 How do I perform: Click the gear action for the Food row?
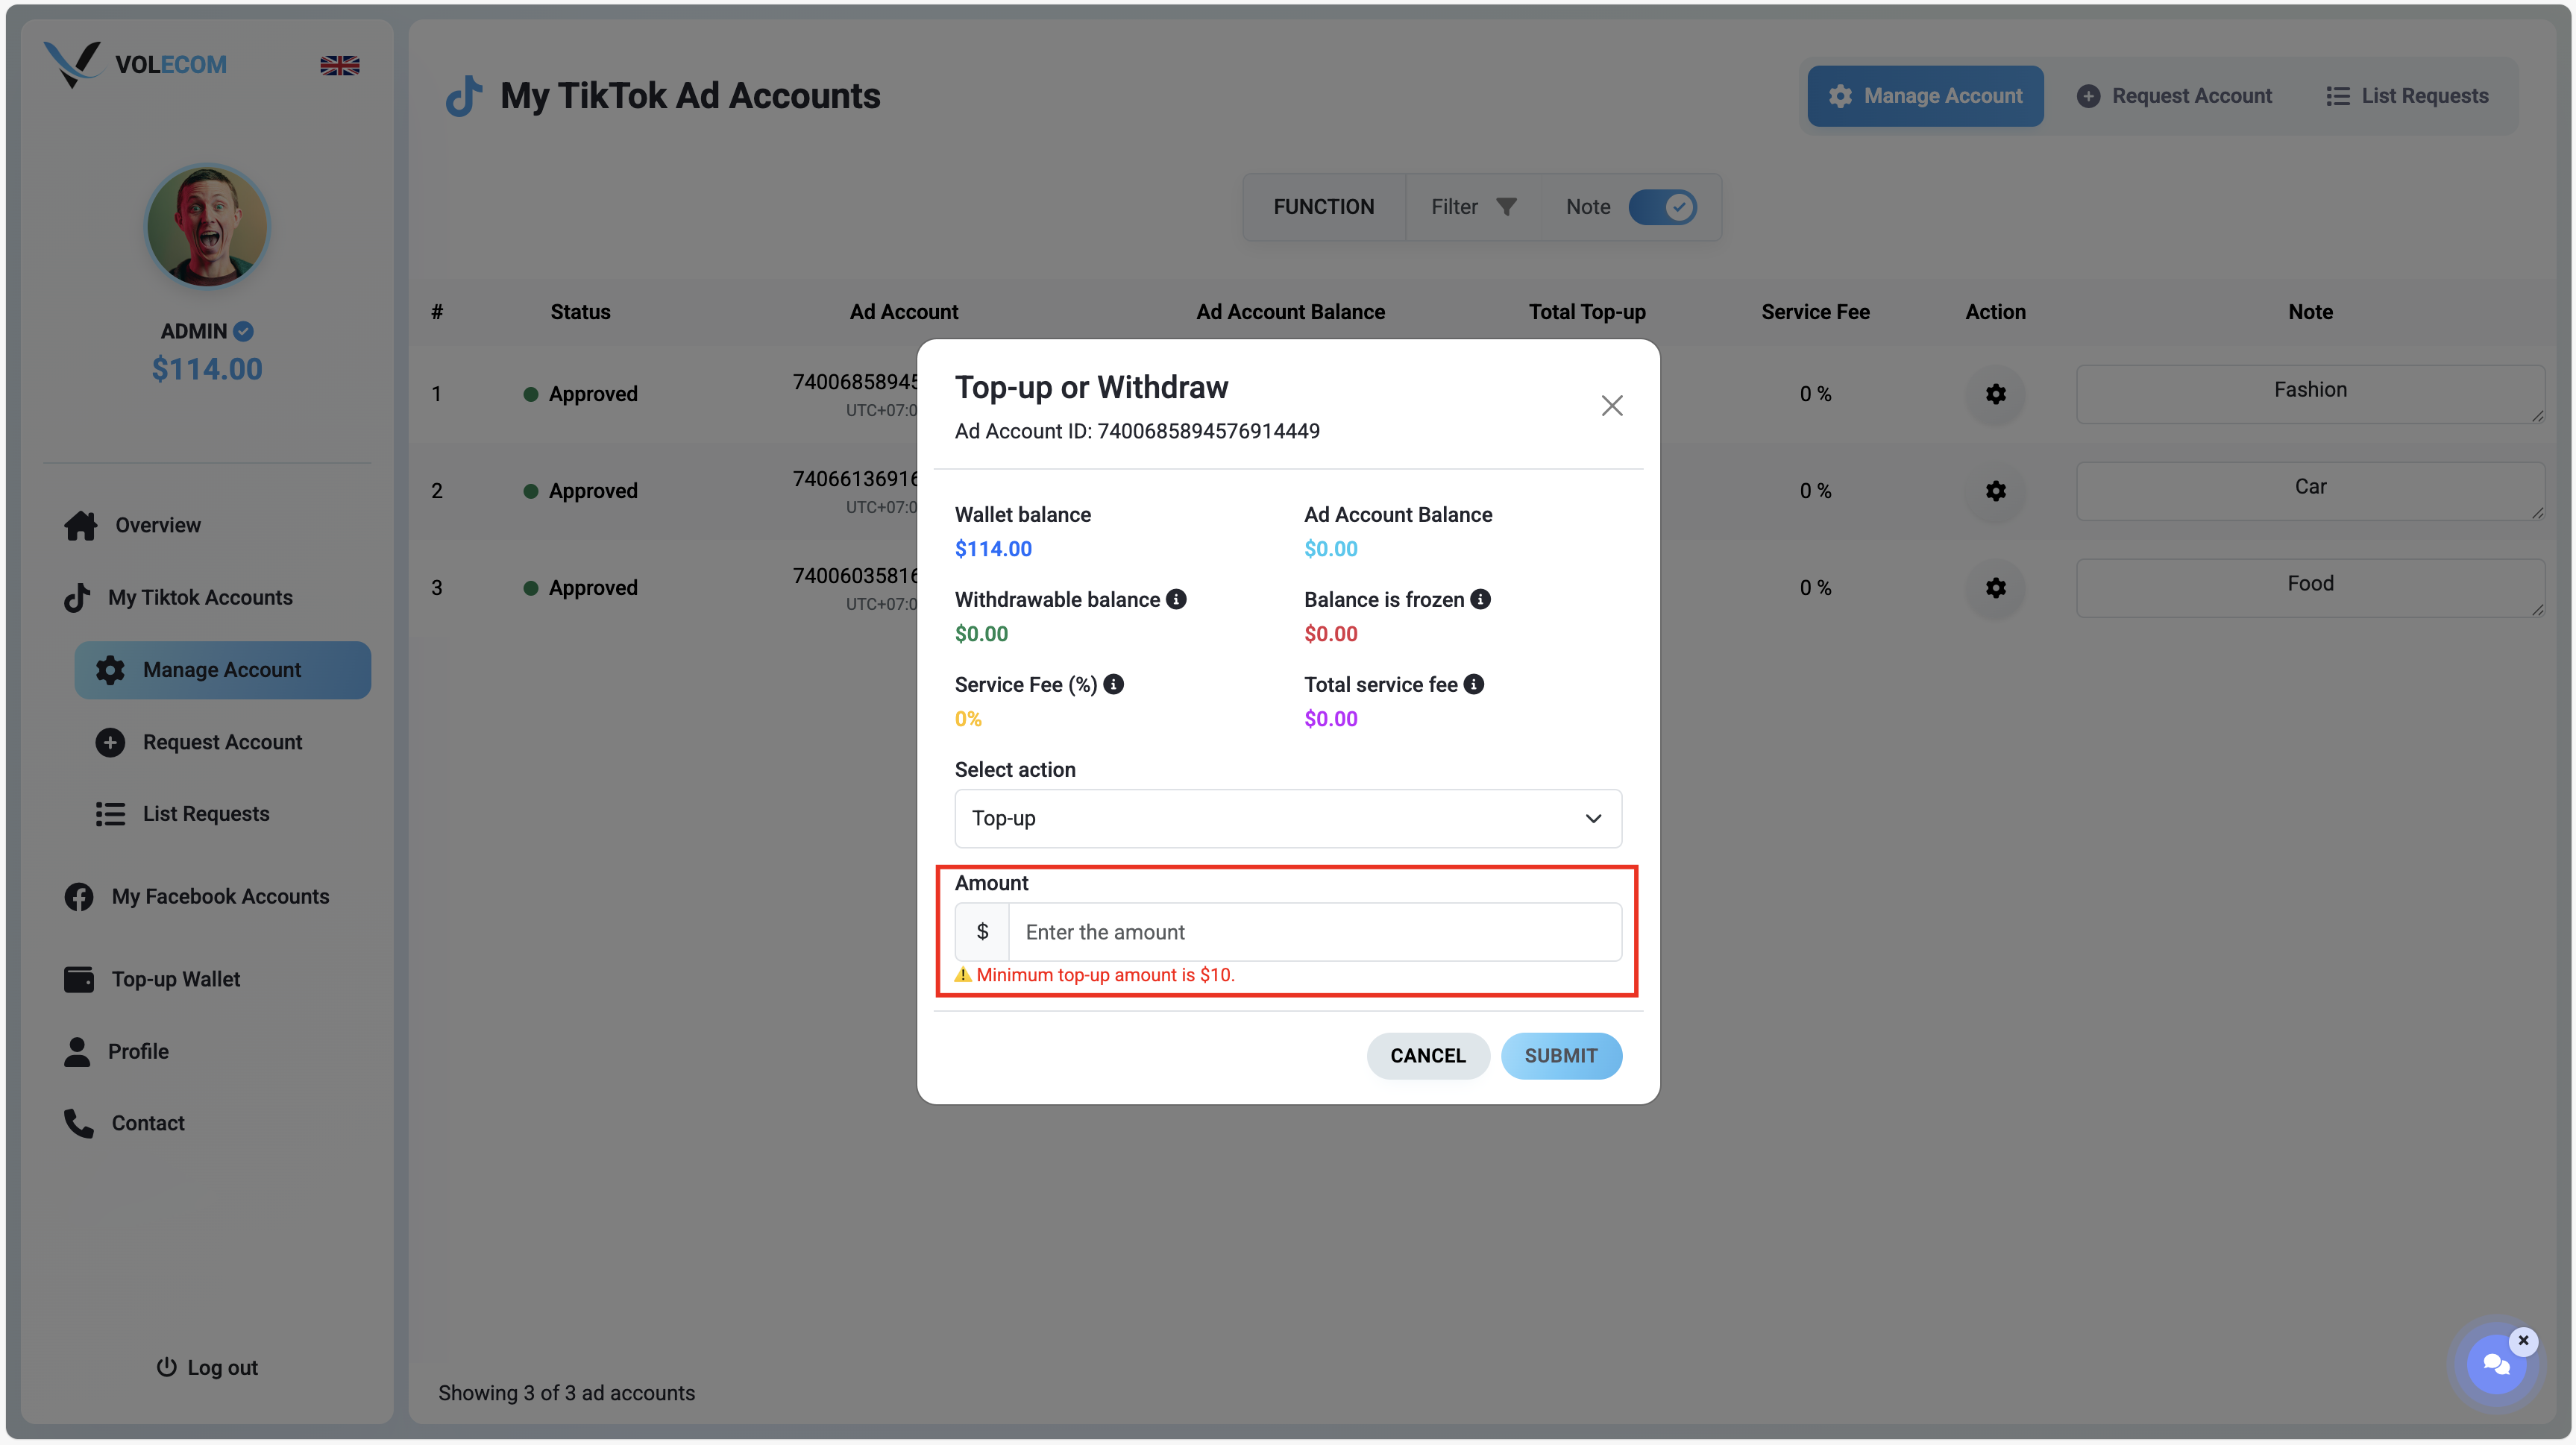coord(1995,588)
